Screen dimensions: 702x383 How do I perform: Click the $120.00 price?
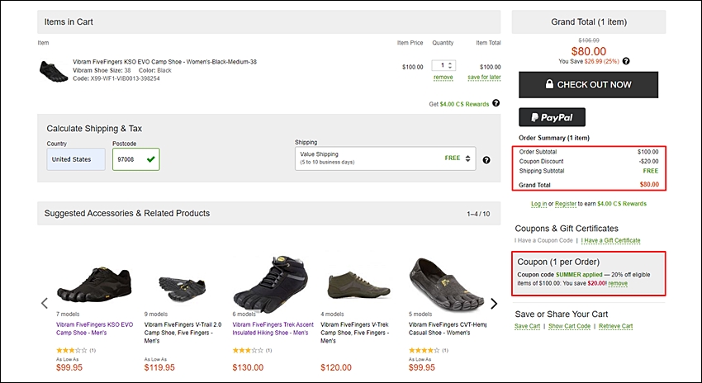click(x=336, y=368)
